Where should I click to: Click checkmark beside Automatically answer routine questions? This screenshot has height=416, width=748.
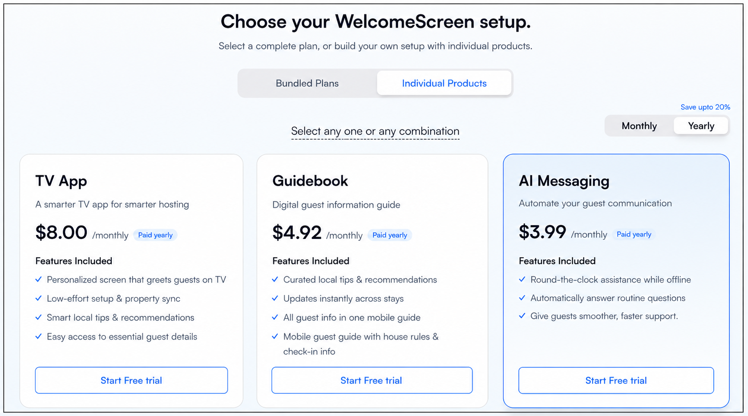522,298
